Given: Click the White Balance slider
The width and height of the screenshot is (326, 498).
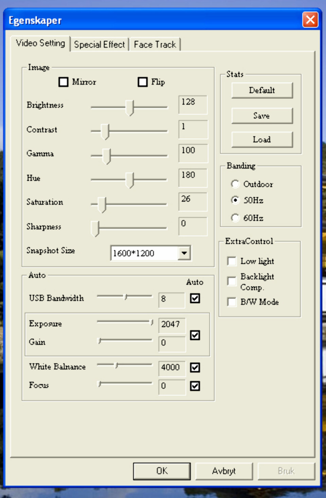Looking at the screenshot, I should click(125, 365).
